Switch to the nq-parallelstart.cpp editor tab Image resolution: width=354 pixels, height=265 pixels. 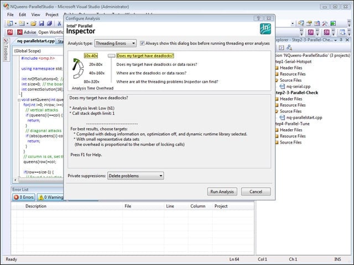pyautogui.click(x=36, y=41)
